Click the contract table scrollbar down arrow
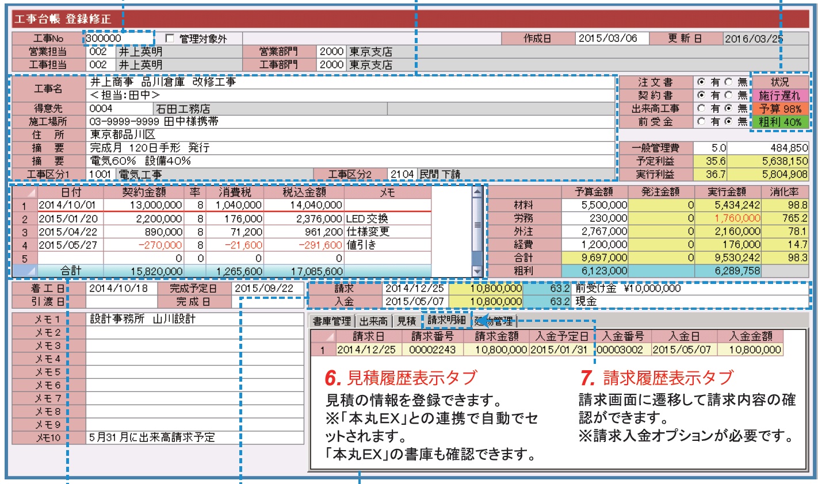This screenshot has width=818, height=484. tap(477, 271)
